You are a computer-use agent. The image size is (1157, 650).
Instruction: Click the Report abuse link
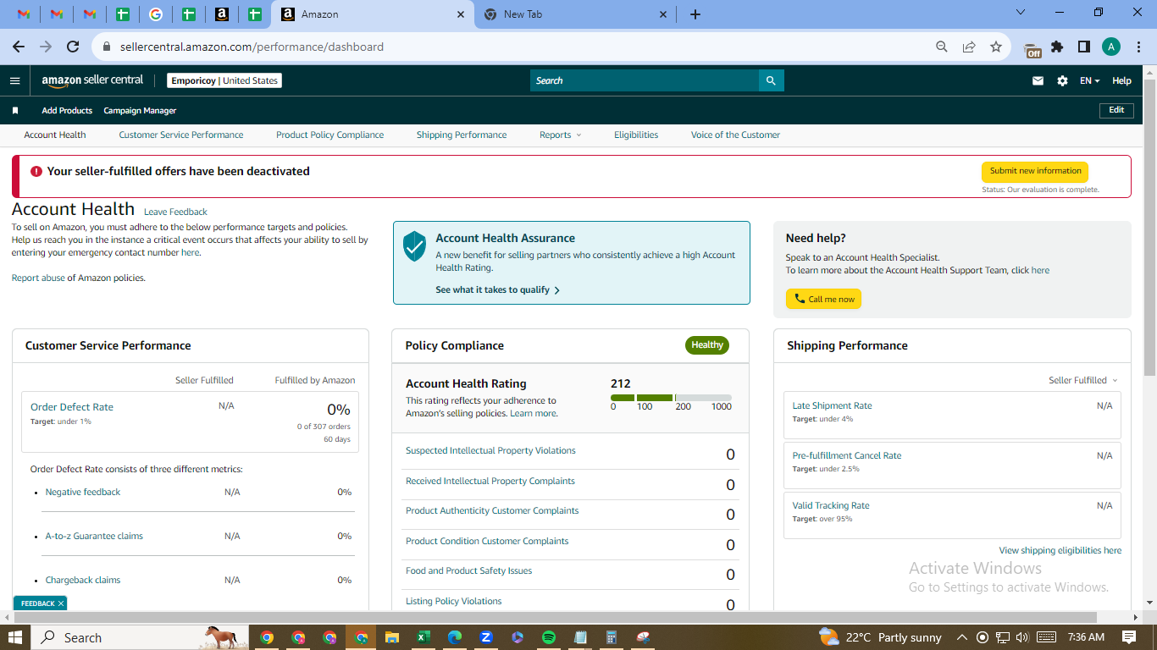point(38,278)
